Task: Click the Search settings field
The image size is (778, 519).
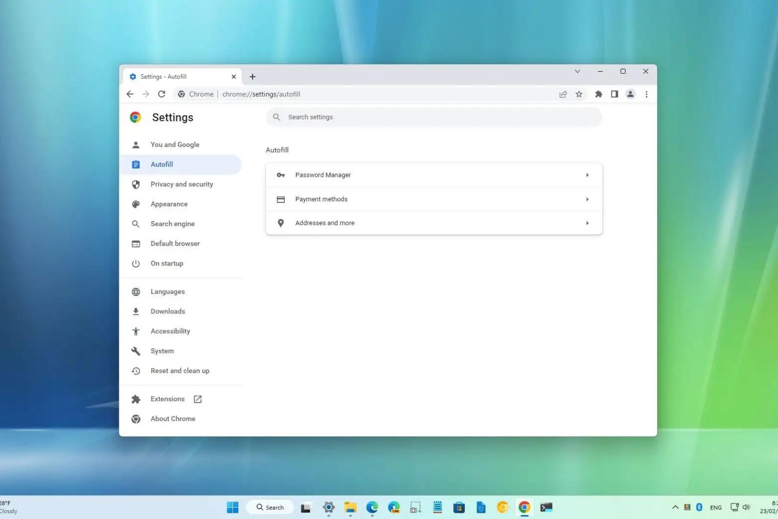Action: tap(434, 117)
